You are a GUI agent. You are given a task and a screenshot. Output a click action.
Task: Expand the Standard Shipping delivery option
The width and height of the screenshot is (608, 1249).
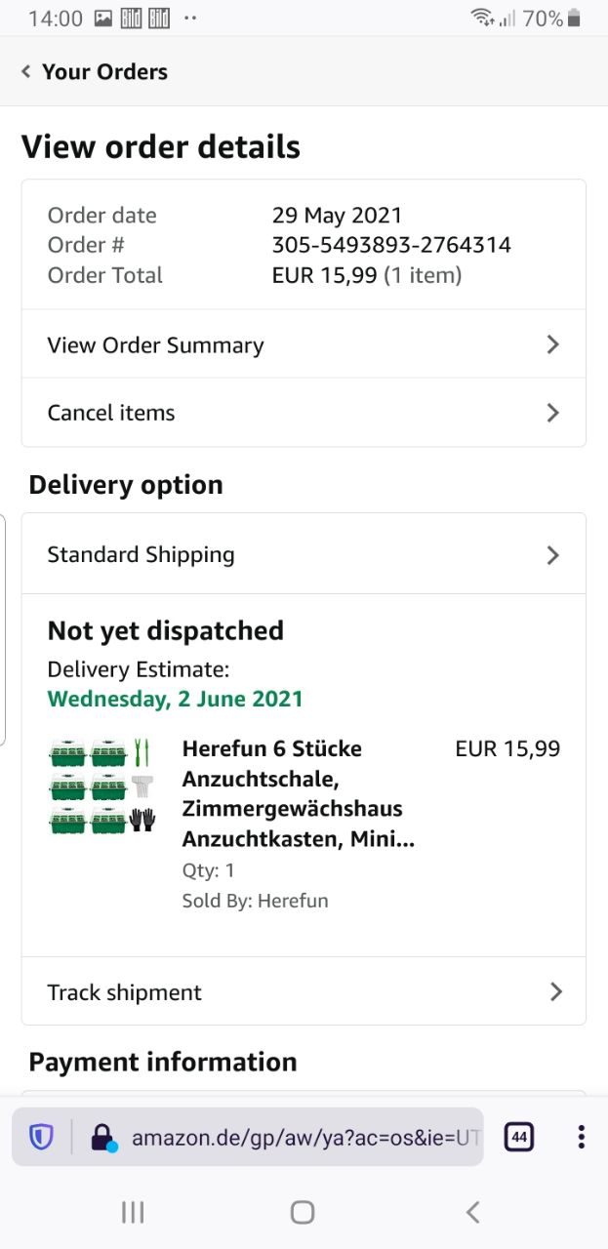click(x=304, y=554)
